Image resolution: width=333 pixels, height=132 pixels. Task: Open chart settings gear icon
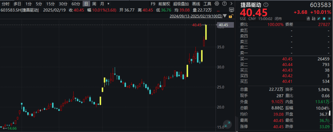217,4
